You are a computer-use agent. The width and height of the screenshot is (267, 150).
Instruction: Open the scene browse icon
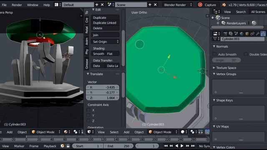[111, 5]
